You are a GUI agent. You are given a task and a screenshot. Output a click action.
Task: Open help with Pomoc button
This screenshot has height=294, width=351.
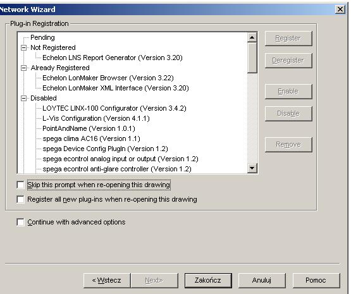tap(316, 280)
